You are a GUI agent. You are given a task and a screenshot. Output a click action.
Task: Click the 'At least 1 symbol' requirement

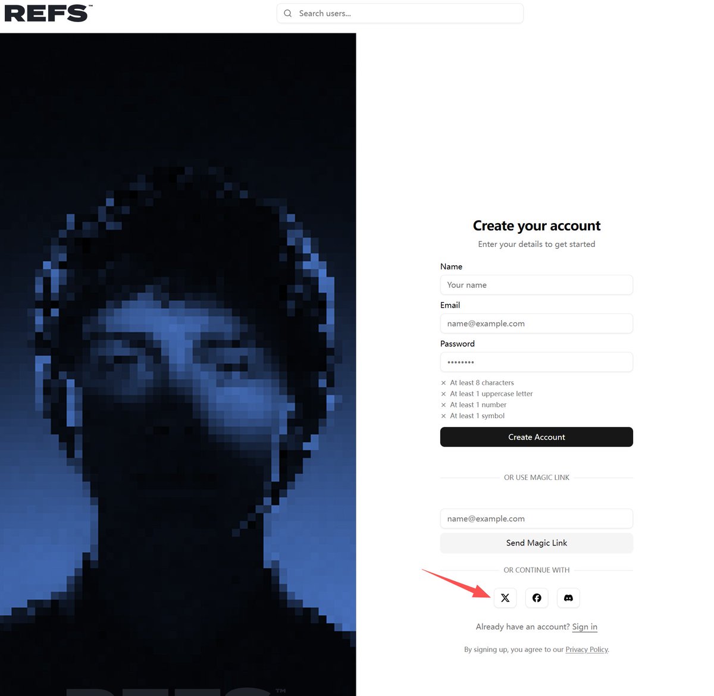472,416
